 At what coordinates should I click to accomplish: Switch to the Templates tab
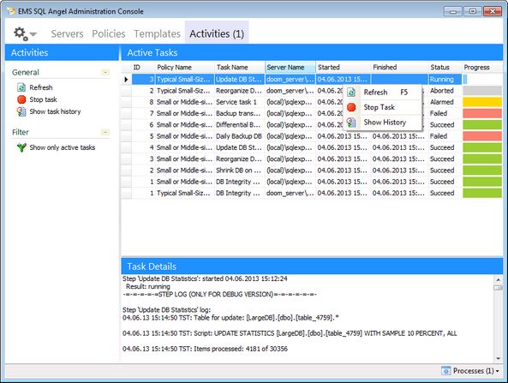[x=157, y=33]
